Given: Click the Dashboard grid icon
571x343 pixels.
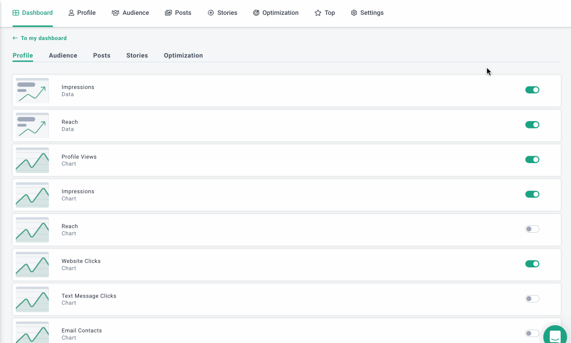Looking at the screenshot, I should 16,13.
